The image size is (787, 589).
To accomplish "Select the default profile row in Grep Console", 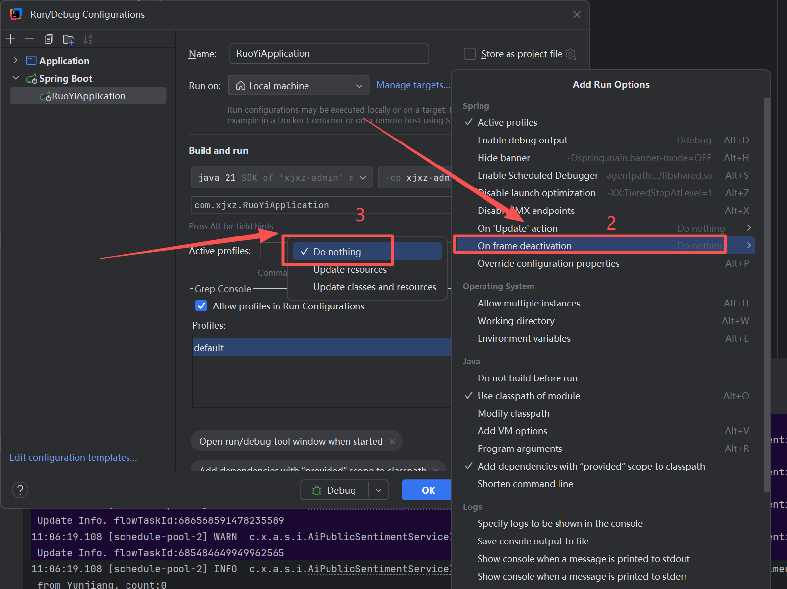I will (322, 348).
